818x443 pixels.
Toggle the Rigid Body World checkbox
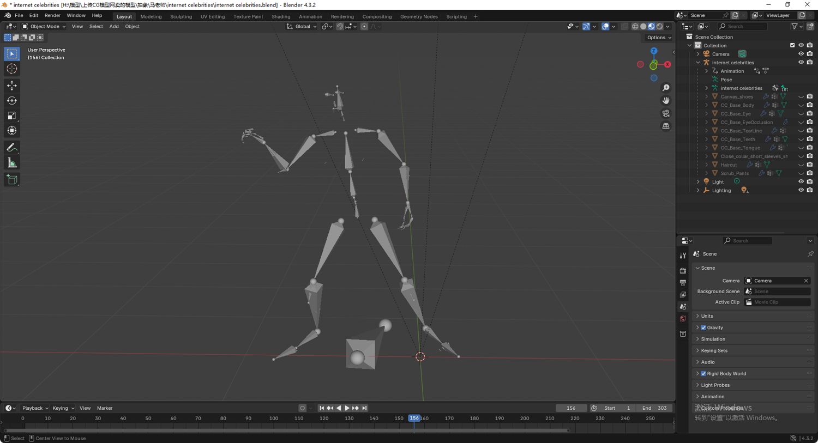point(703,374)
